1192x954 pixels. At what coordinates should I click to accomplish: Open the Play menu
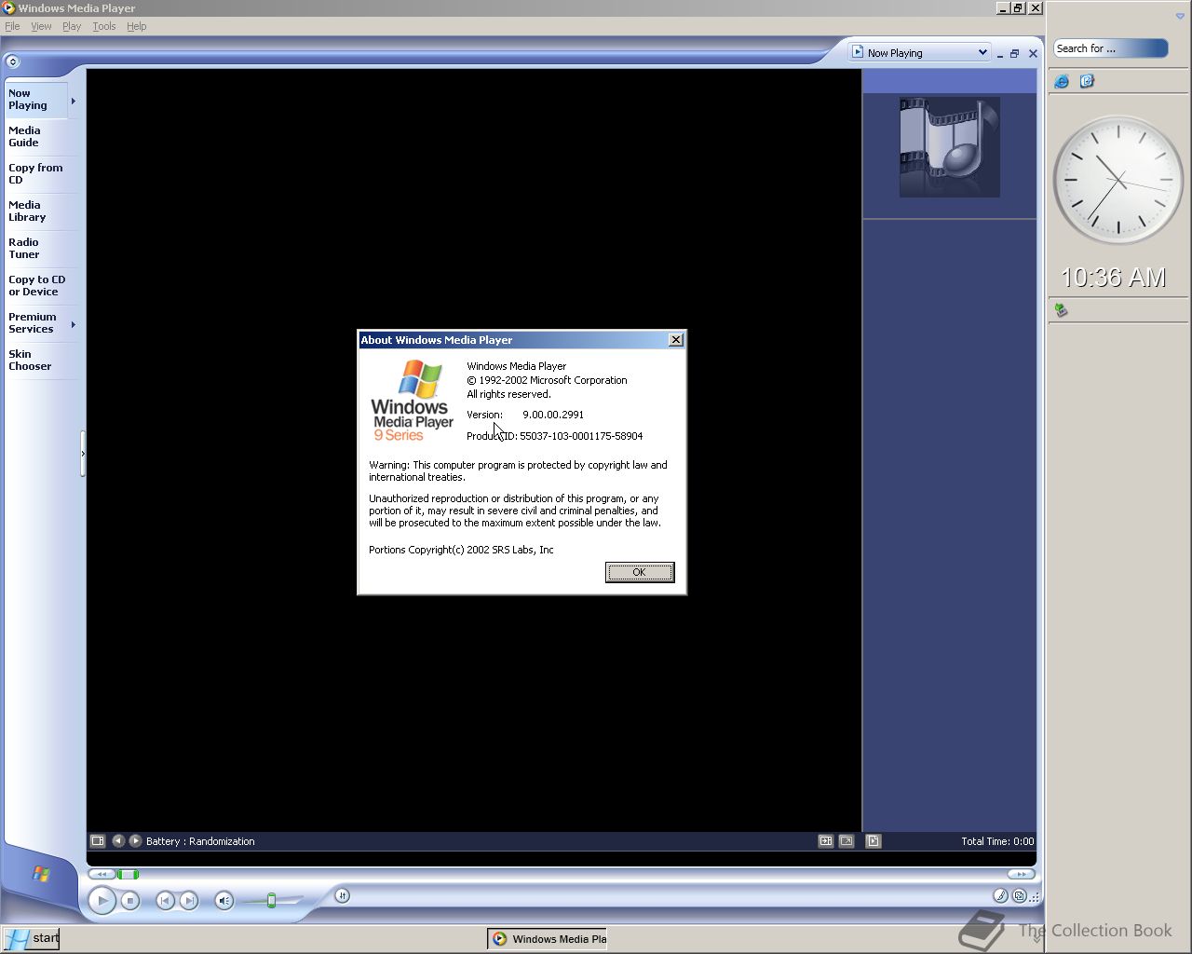tap(72, 26)
